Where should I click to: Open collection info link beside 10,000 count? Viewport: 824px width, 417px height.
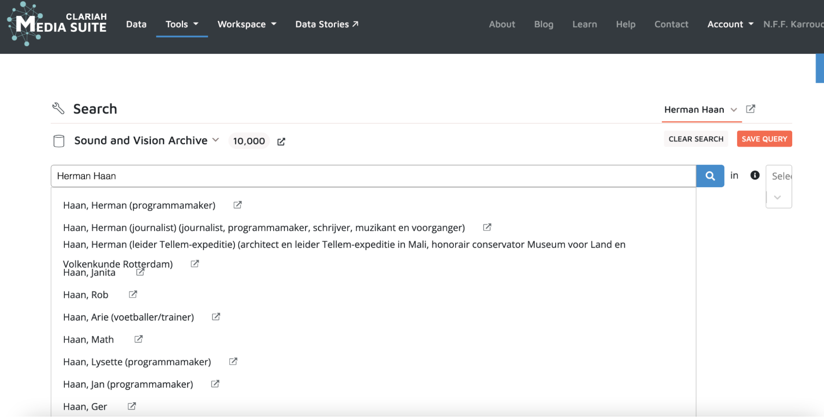pyautogui.click(x=281, y=142)
